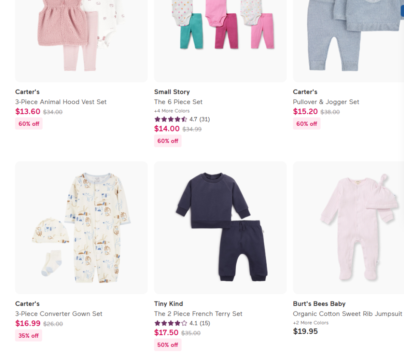404x364 pixels.
Task: Open the 3-Piece Animal Hood Vest Set product
Action: pos(61,102)
